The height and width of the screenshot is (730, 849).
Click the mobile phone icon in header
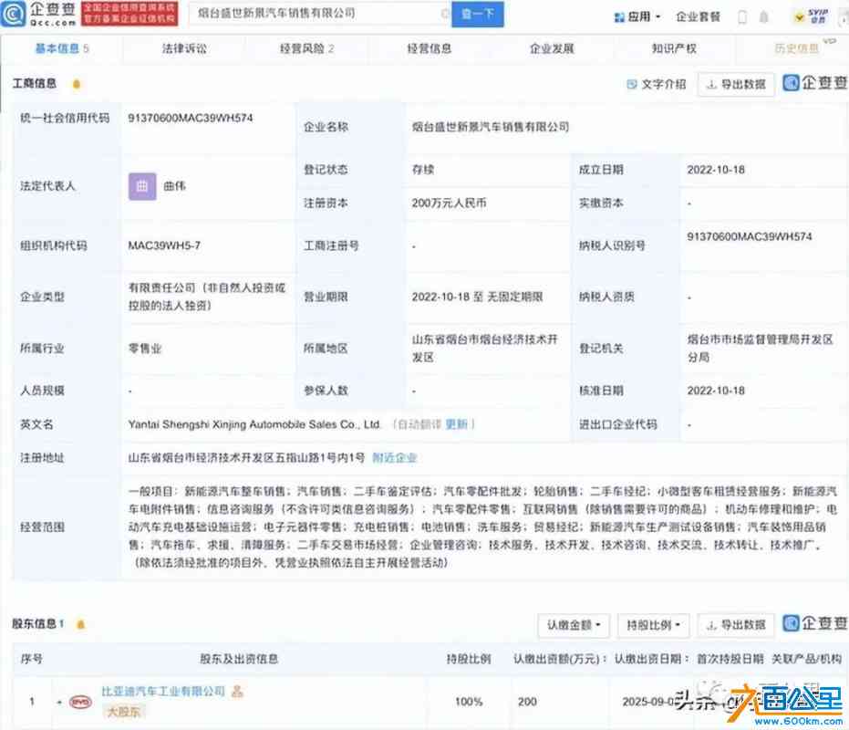pyautogui.click(x=742, y=17)
